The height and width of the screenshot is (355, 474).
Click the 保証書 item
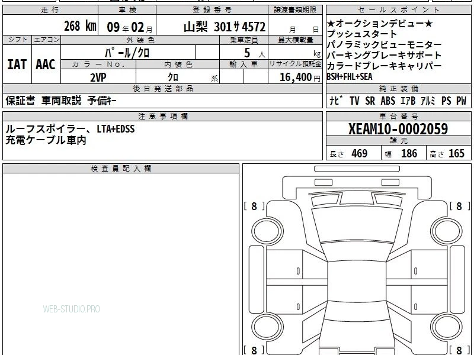click(20, 100)
